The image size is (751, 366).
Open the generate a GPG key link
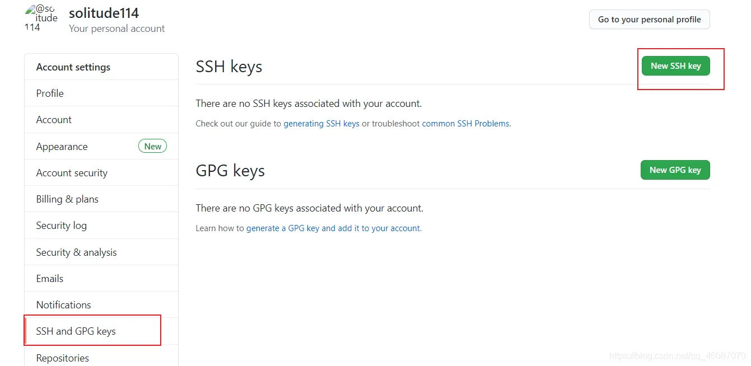333,228
